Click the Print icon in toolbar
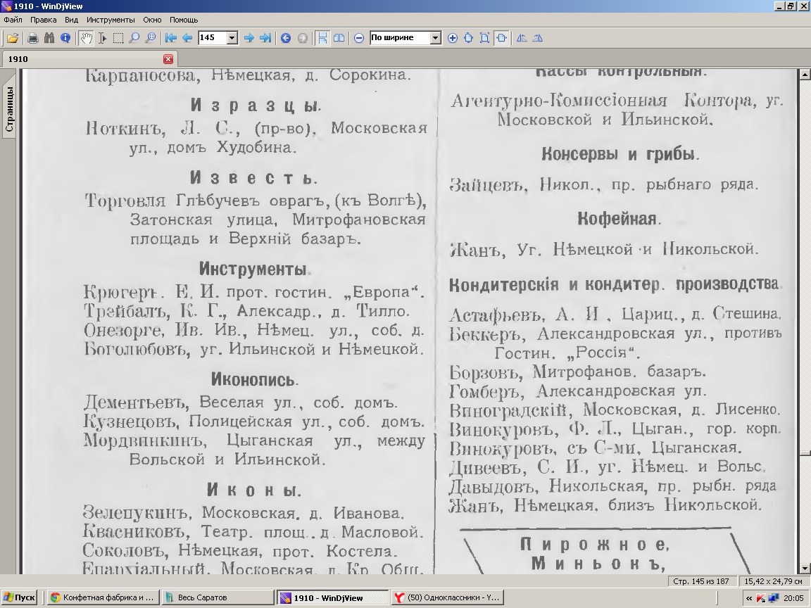Image resolution: width=811 pixels, height=608 pixels. pos(32,38)
